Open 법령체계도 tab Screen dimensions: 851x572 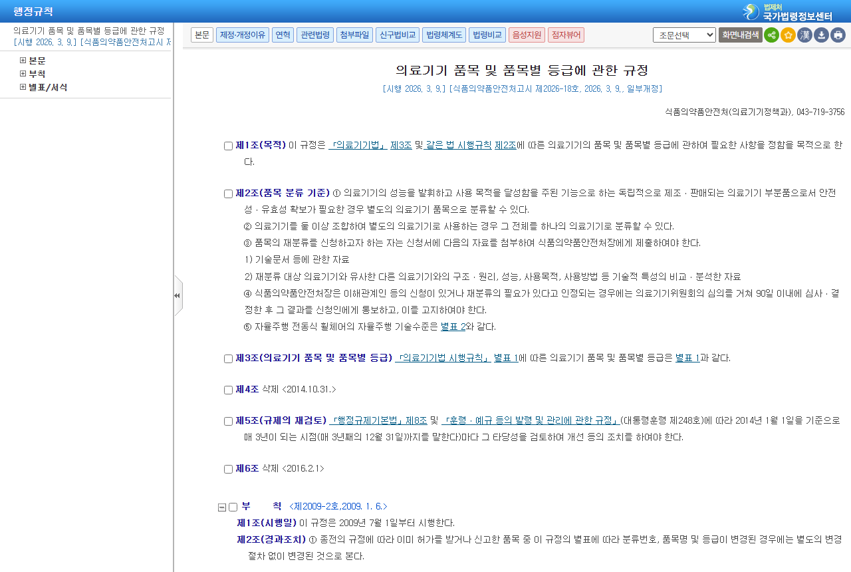pyautogui.click(x=444, y=35)
